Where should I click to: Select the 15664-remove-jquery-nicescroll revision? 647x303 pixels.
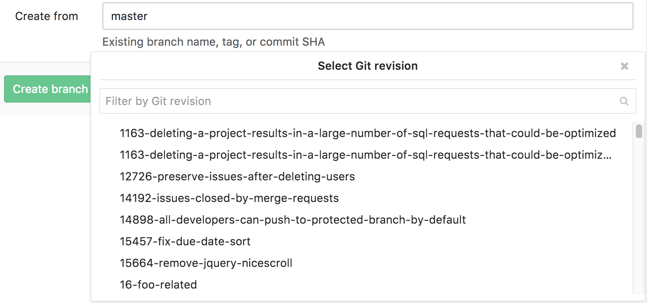(x=206, y=263)
